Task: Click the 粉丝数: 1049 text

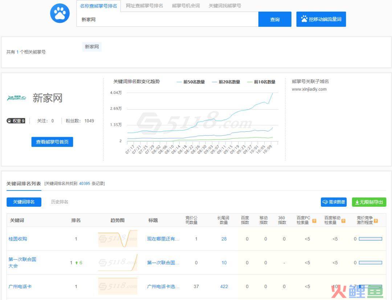Action: (x=80, y=121)
